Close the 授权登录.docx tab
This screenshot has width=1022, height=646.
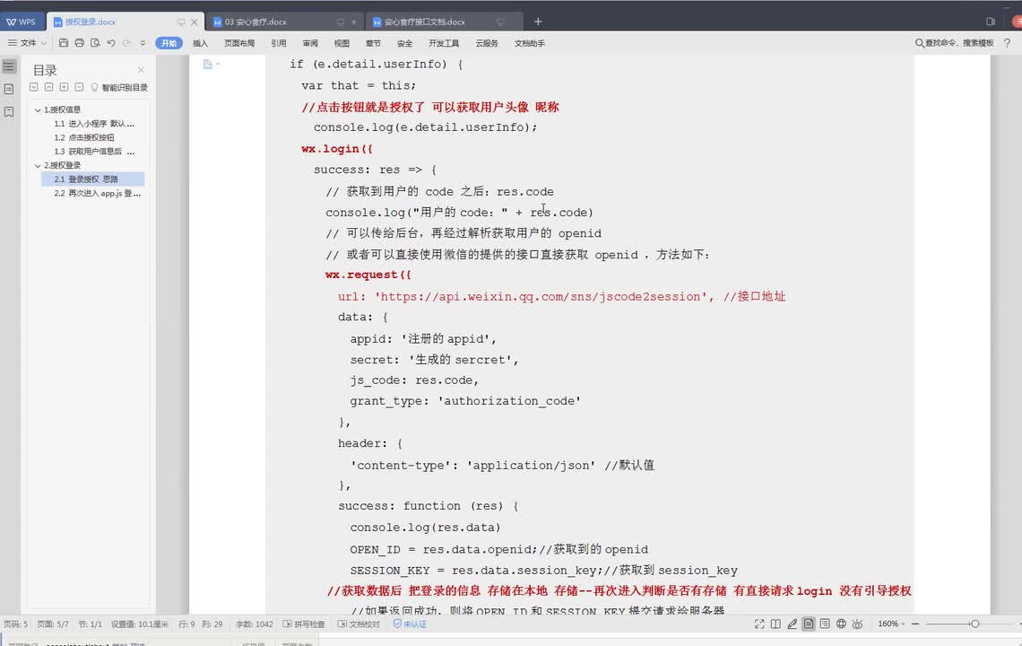coord(194,22)
